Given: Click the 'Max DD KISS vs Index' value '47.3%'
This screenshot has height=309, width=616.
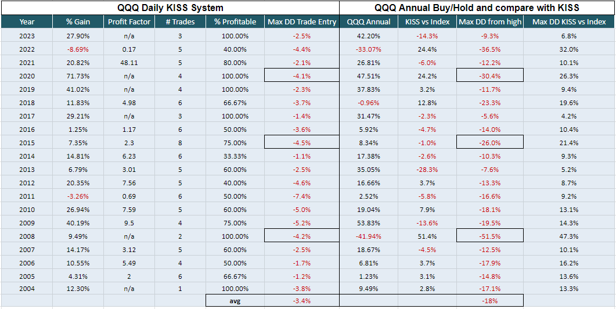Looking at the screenshot, I should (569, 236).
